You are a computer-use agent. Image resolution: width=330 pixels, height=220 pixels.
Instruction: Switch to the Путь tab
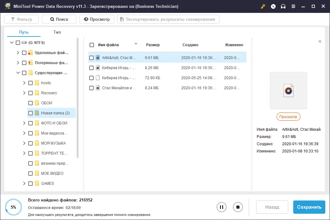coord(24,32)
